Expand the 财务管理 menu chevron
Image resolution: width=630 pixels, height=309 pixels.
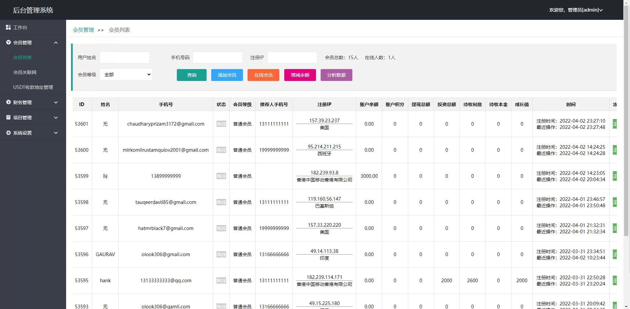click(x=56, y=102)
